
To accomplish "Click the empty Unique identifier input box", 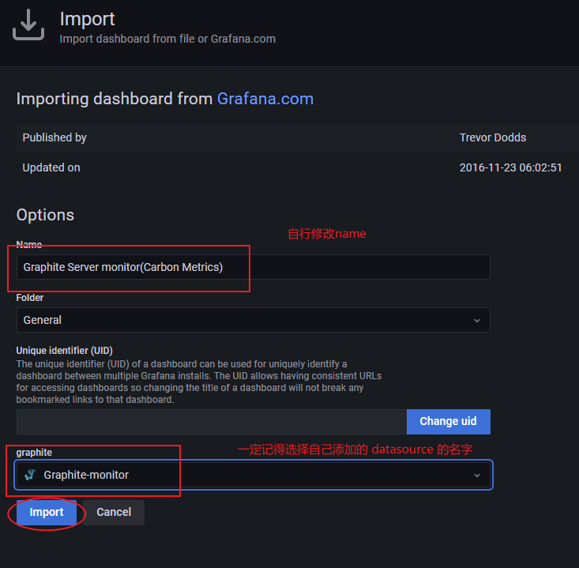I will click(212, 421).
